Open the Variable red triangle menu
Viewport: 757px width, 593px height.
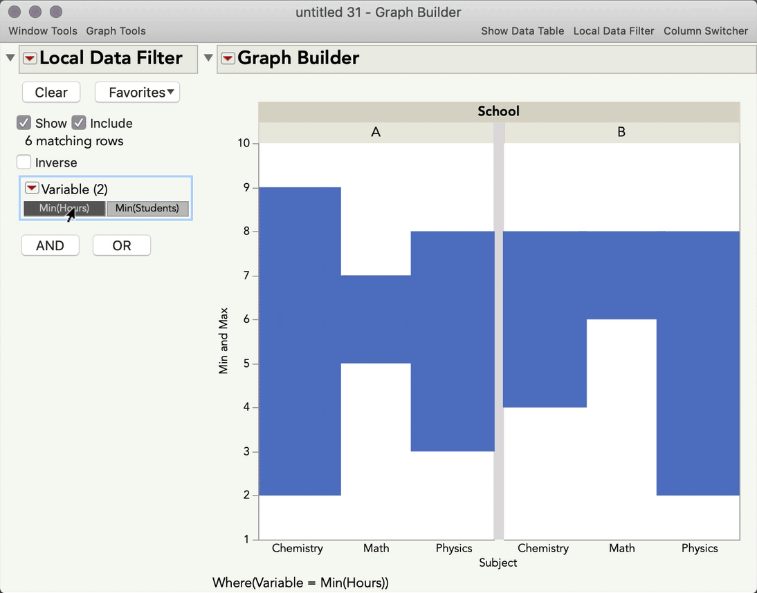[x=32, y=189]
